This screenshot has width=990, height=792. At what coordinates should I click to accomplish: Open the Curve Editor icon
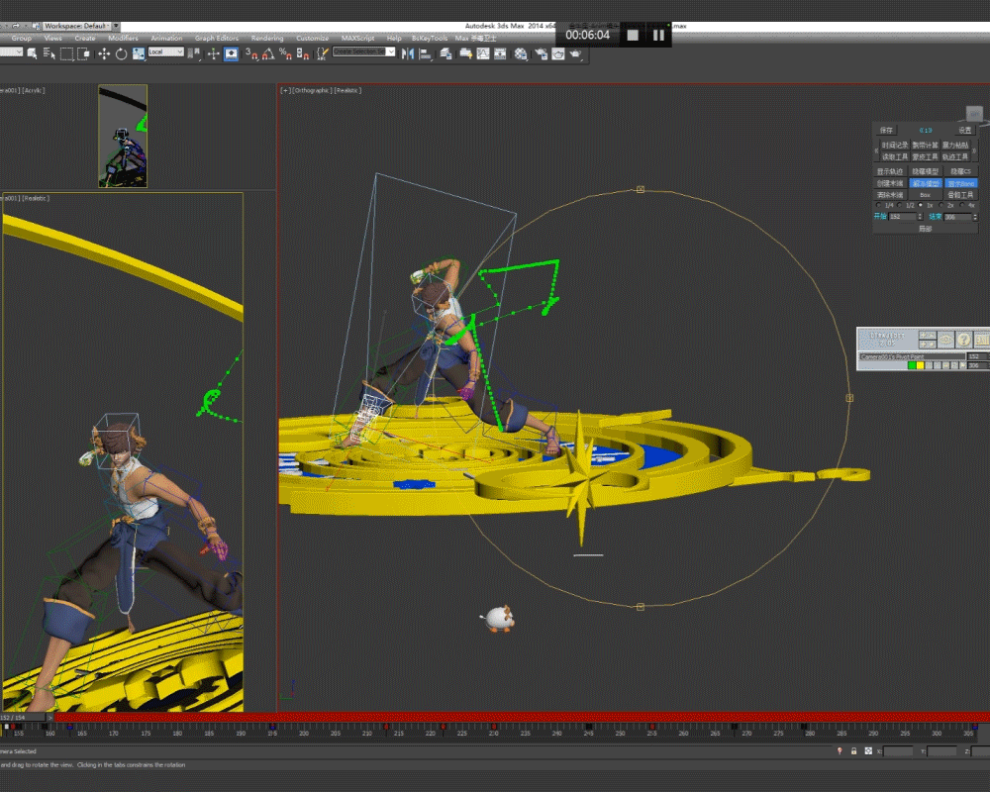[x=483, y=53]
